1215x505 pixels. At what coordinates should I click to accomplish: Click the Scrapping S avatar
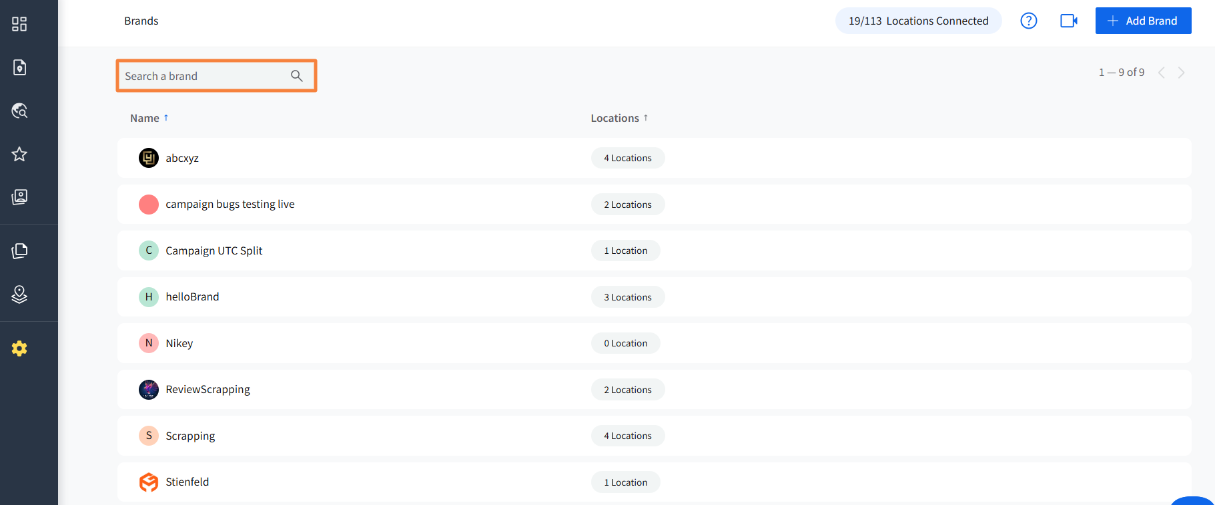coord(149,436)
